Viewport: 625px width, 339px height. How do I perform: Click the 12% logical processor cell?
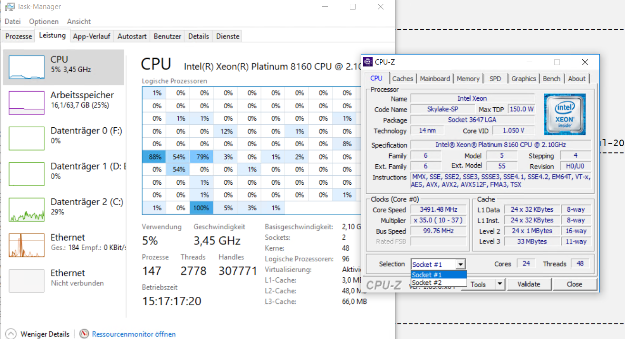click(225, 131)
